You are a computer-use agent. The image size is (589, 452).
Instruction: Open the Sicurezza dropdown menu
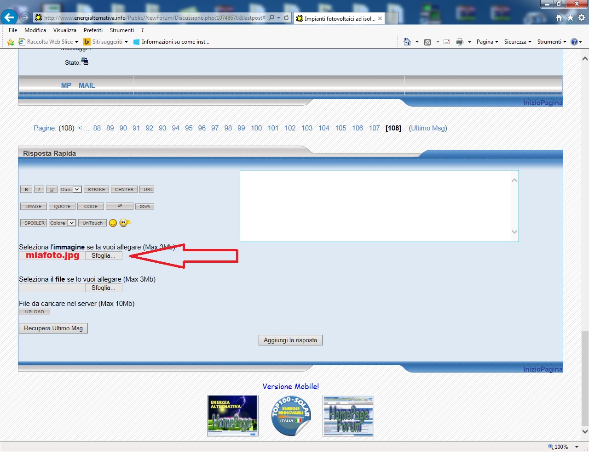518,42
